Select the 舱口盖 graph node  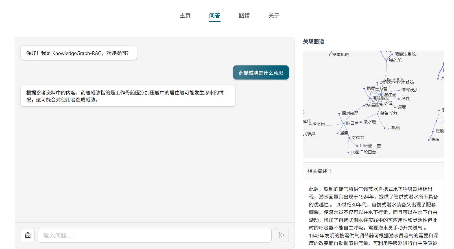(x=344, y=123)
